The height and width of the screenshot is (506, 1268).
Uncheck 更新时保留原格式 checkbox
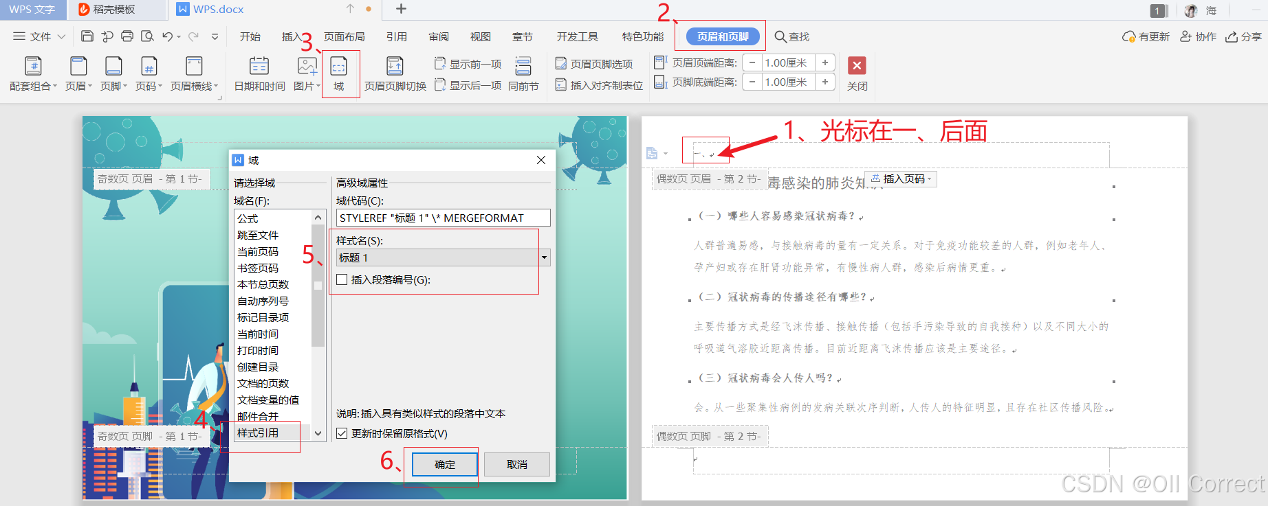pos(342,433)
